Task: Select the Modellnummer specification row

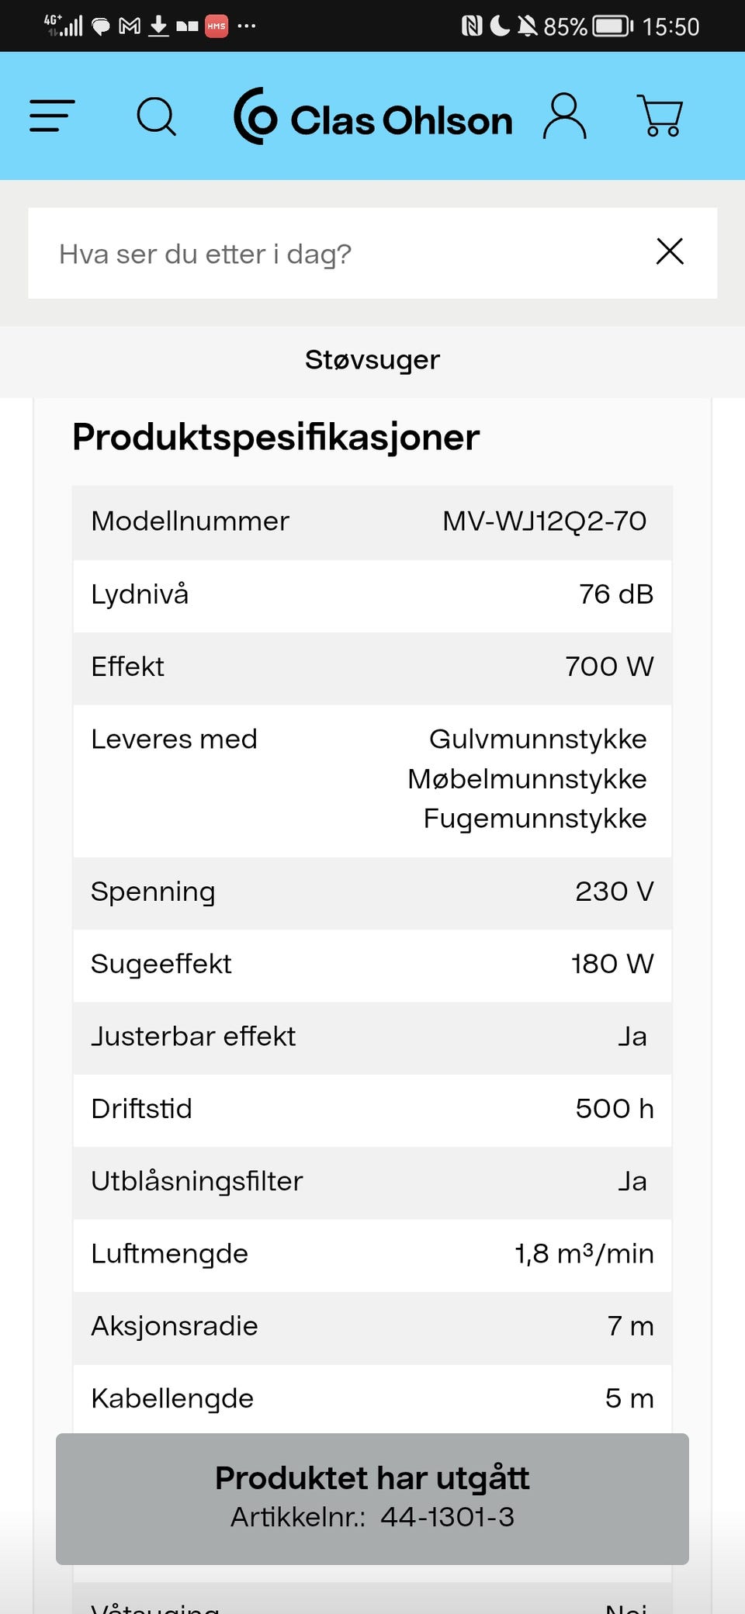Action: [372, 522]
